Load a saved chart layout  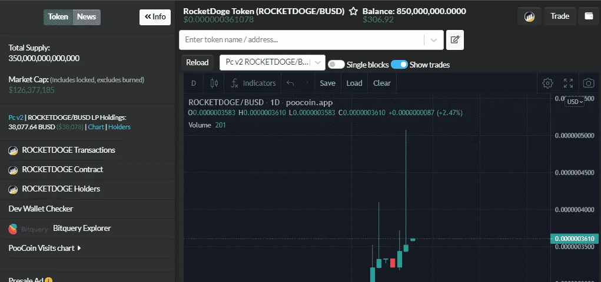354,83
